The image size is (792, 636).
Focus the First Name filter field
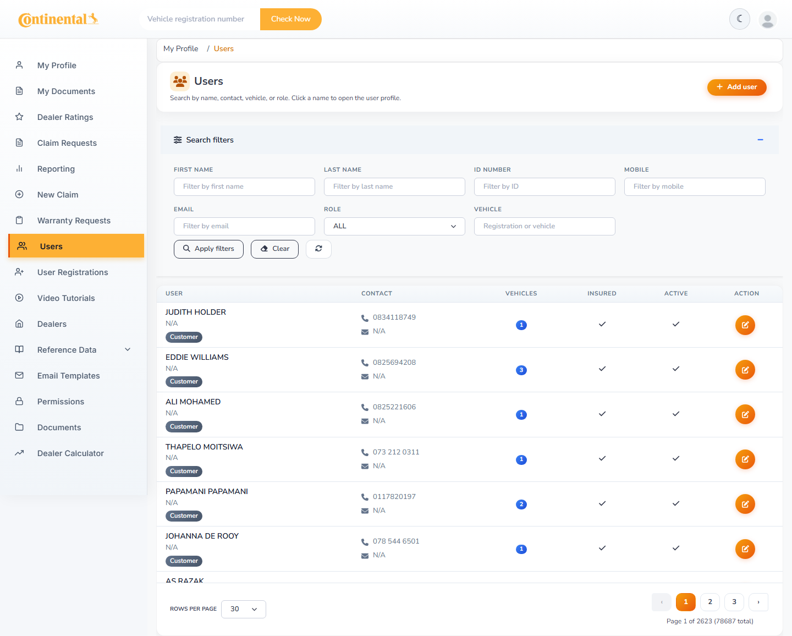(244, 187)
